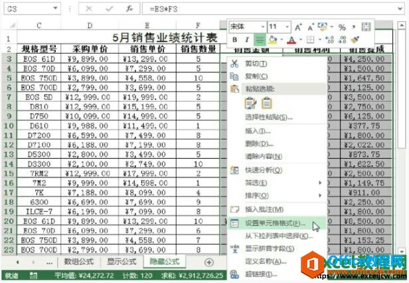This screenshot has width=409, height=283.
Task: Open the Name Box dropdown arrow
Action: (x=55, y=9)
